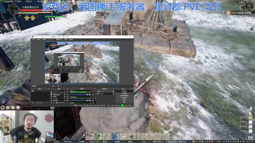Select axe in game hotbar
The width and height of the screenshot is (255, 143).
coord(90,137)
